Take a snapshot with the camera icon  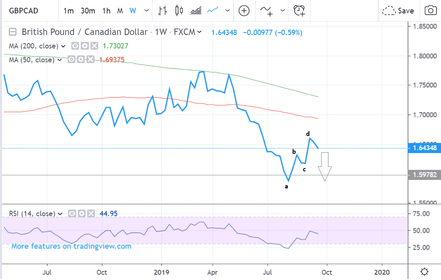(430, 11)
